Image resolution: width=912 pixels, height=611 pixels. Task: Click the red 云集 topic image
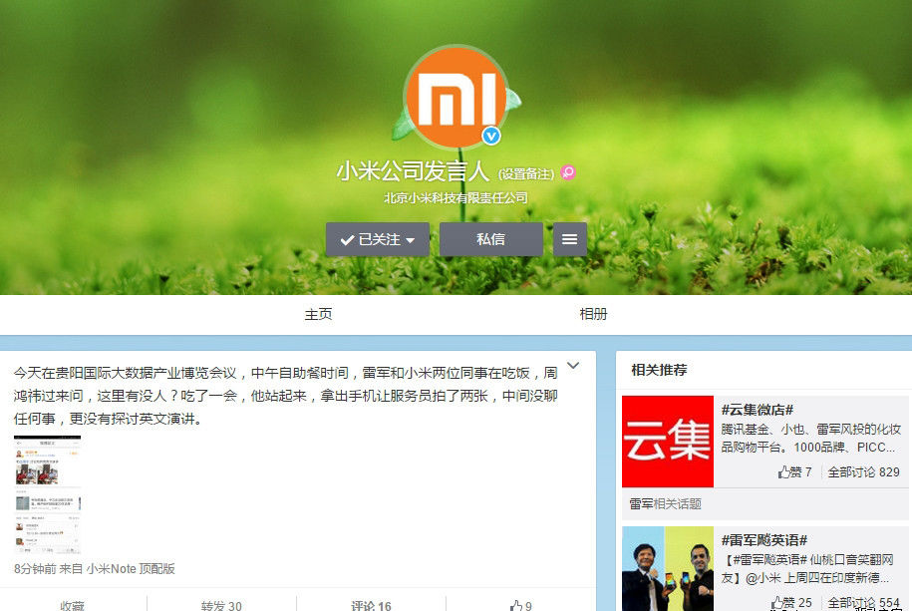[x=668, y=442]
